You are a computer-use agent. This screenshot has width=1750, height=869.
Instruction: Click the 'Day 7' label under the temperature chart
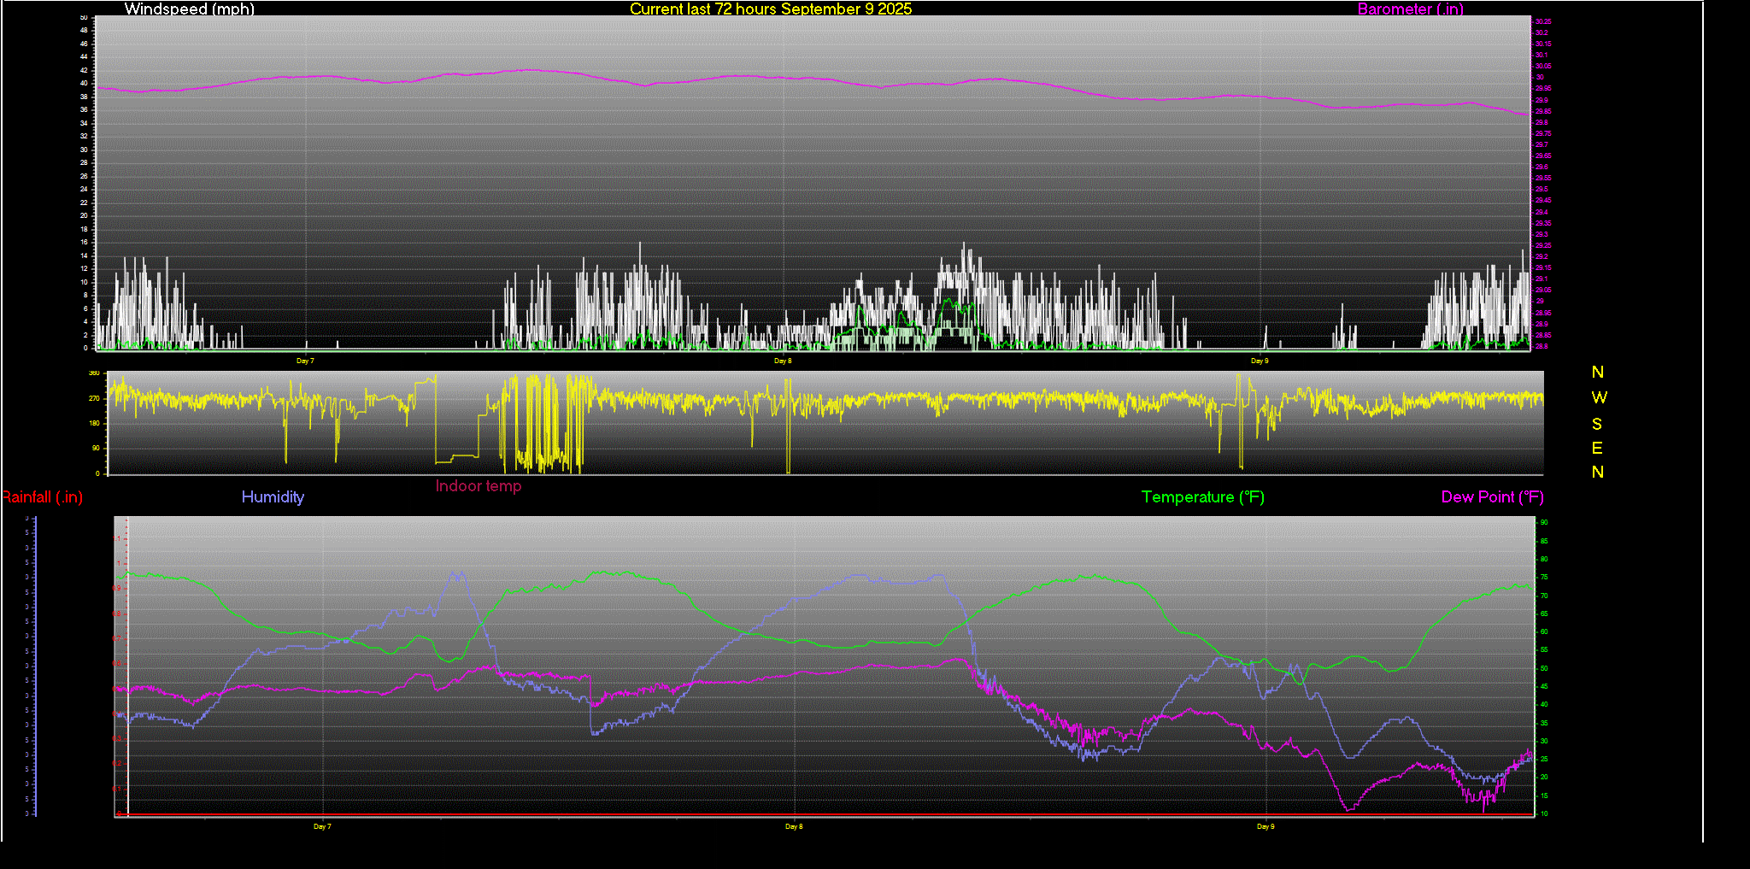[322, 826]
